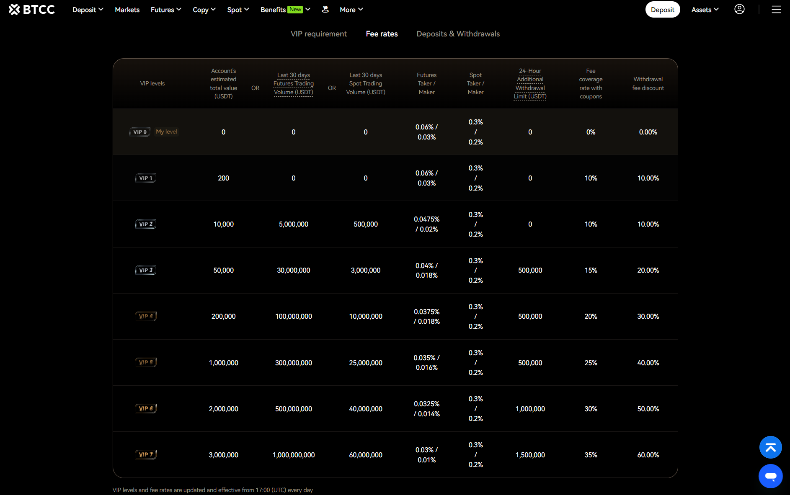790x495 pixels.
Task: Click the hat promotion icon in navbar
Action: pyautogui.click(x=325, y=9)
